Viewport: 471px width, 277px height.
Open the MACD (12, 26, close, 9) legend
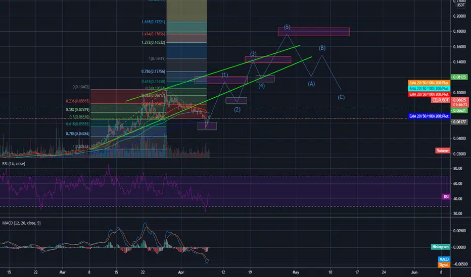coord(21,223)
